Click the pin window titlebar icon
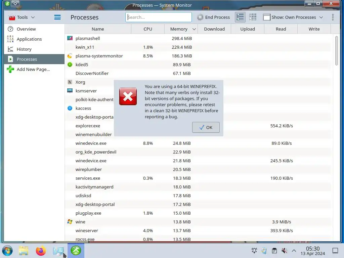 click(15, 3)
